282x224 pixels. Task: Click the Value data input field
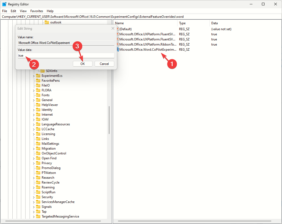tap(66, 56)
